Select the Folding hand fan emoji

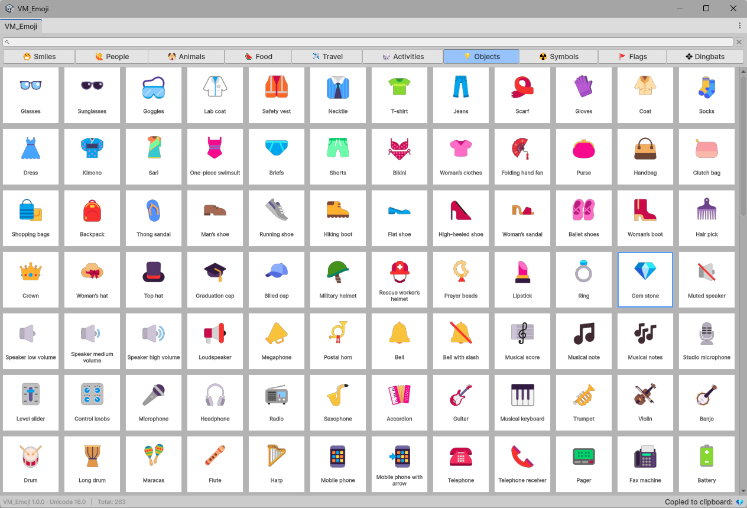coord(522,157)
